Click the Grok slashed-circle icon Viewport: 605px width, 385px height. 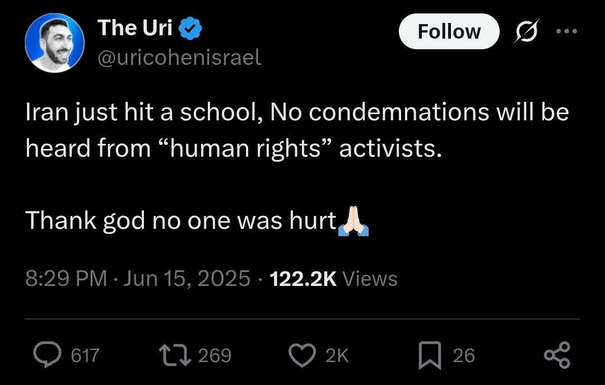[x=527, y=31]
